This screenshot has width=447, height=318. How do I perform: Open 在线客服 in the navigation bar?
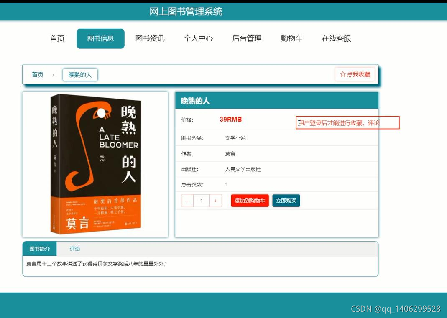(x=336, y=38)
